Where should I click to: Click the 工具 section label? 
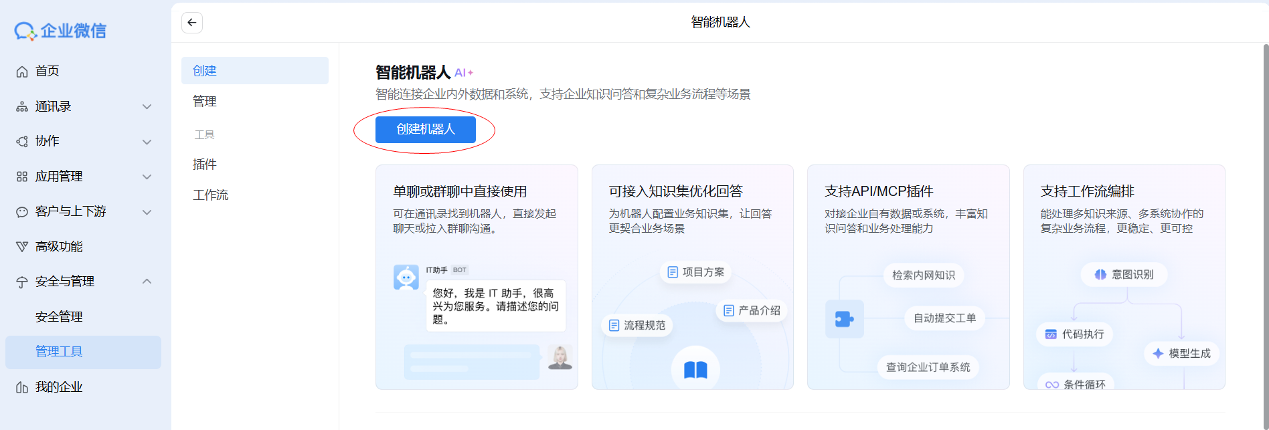(204, 134)
